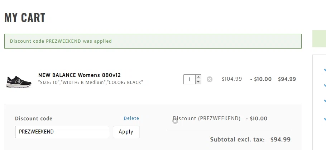
Task: Click the $104.99 unit price
Action: coord(232,79)
